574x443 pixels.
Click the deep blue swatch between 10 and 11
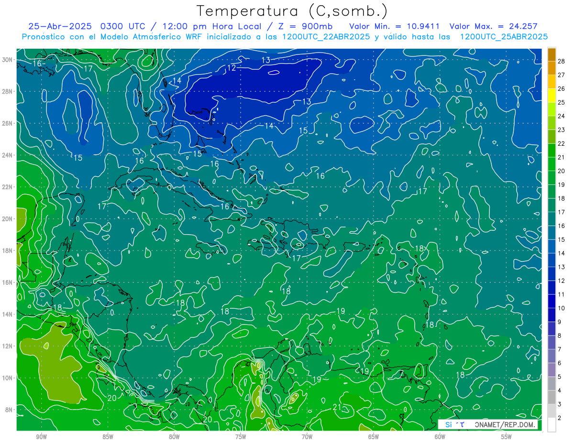tap(552, 301)
